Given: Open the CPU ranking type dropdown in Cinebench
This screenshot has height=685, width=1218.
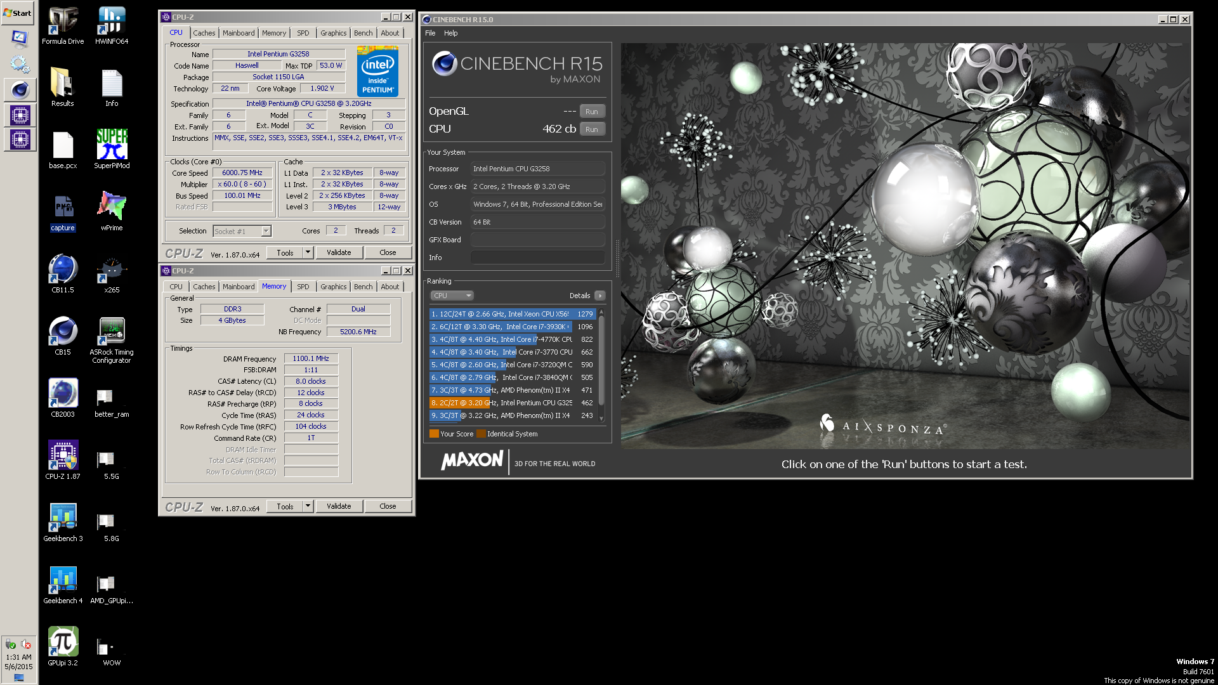Looking at the screenshot, I should point(452,296).
